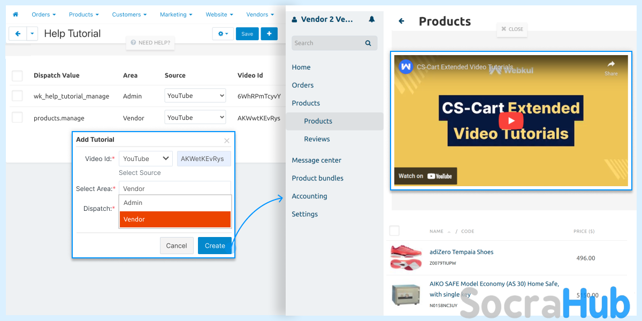Open adiZero Tempaia Shoes thumbnail

click(x=406, y=257)
